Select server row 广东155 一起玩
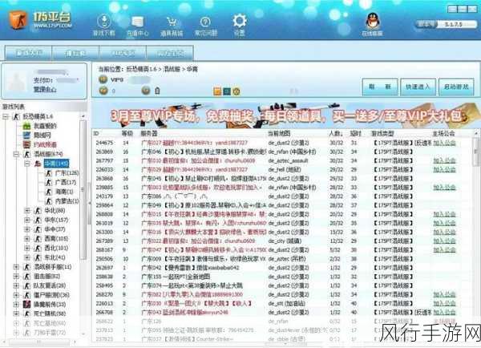 (282, 277)
